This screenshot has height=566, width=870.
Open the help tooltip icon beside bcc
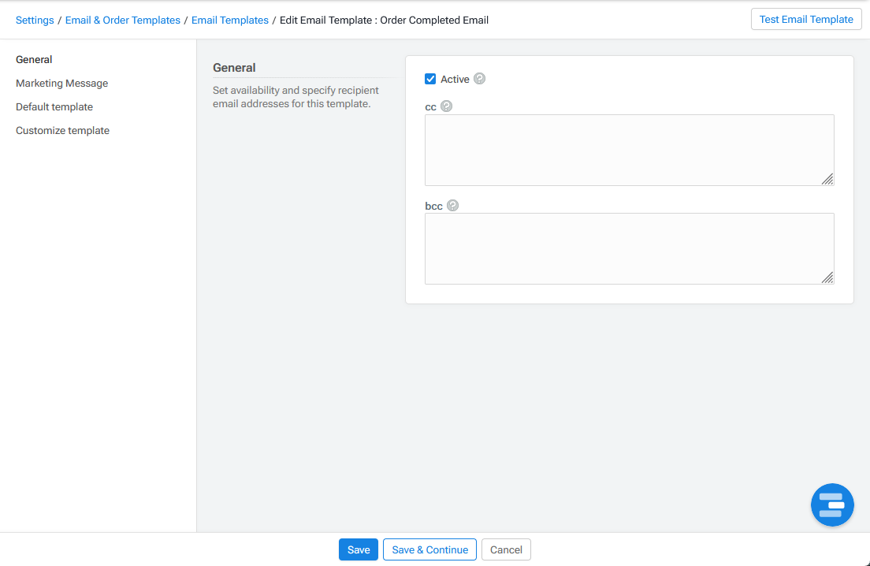click(x=453, y=205)
